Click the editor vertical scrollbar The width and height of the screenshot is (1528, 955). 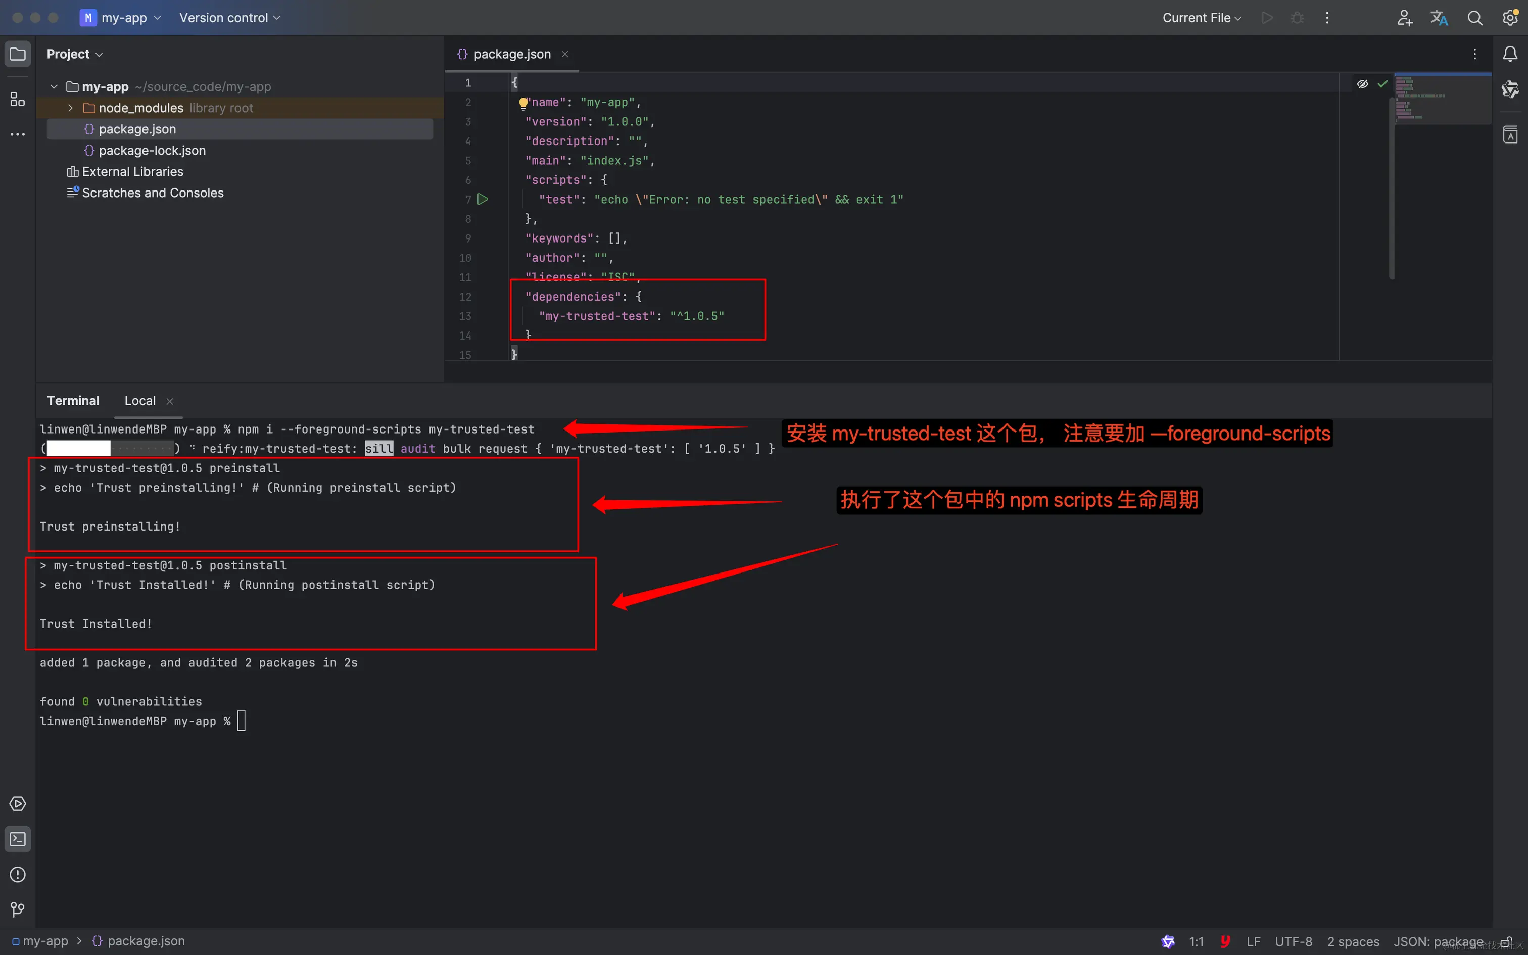point(1392,187)
